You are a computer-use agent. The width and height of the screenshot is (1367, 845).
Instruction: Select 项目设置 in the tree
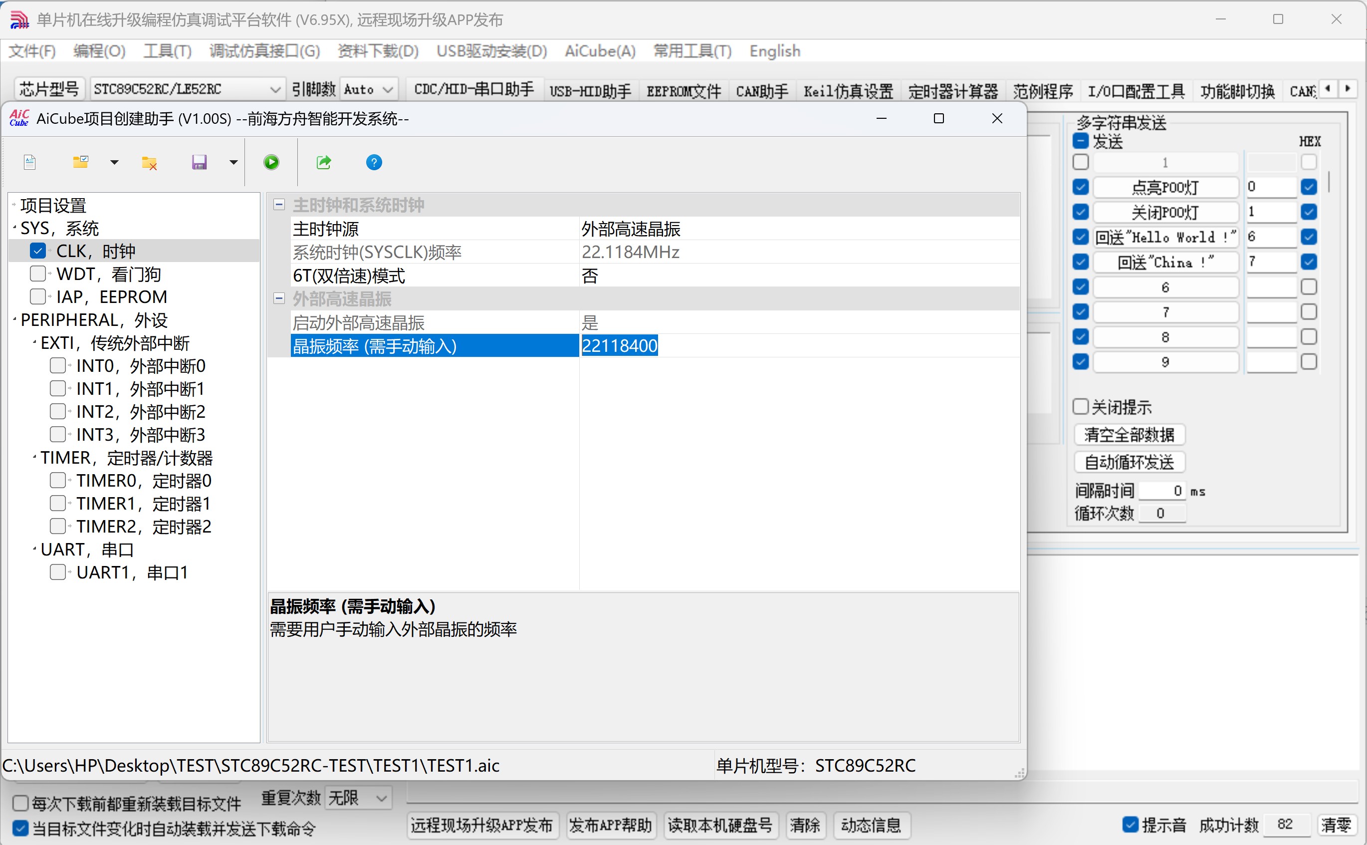53,205
